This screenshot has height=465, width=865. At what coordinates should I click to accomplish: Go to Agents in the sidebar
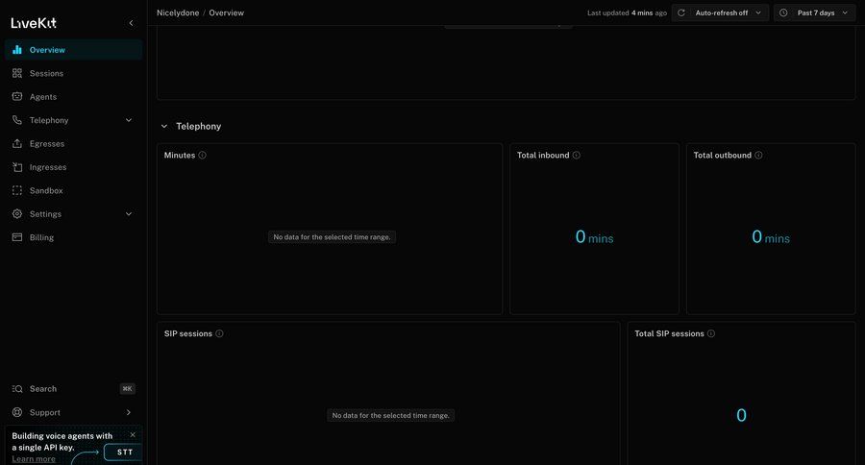(73, 96)
